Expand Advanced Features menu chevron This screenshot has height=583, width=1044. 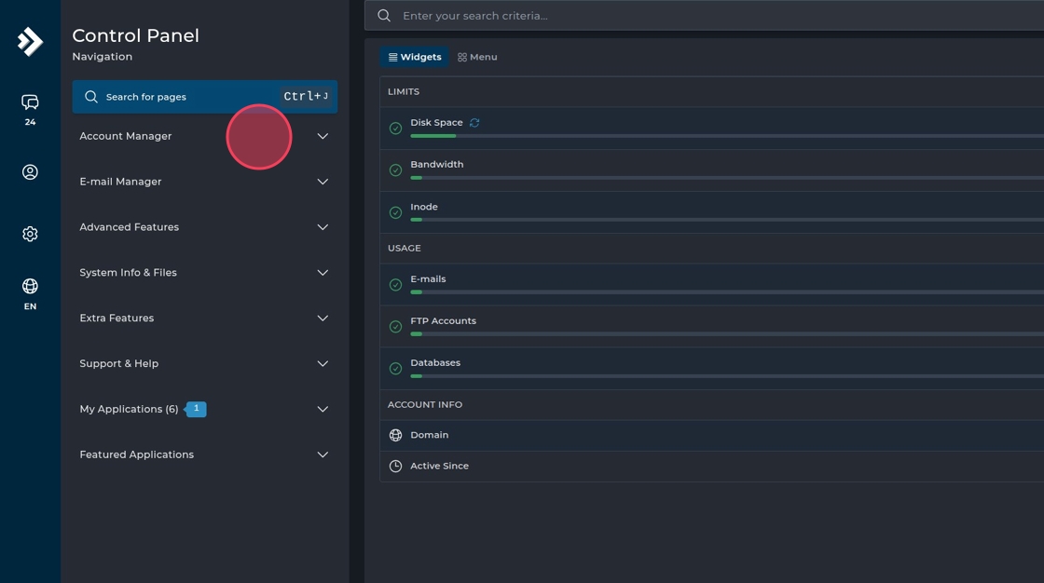[x=323, y=227]
